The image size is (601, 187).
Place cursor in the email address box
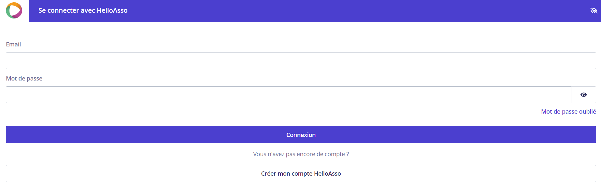[301, 61]
